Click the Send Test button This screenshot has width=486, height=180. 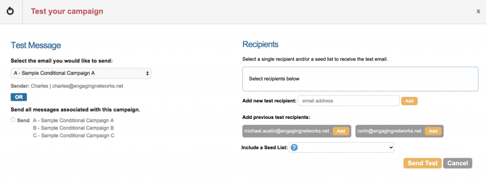(422, 163)
